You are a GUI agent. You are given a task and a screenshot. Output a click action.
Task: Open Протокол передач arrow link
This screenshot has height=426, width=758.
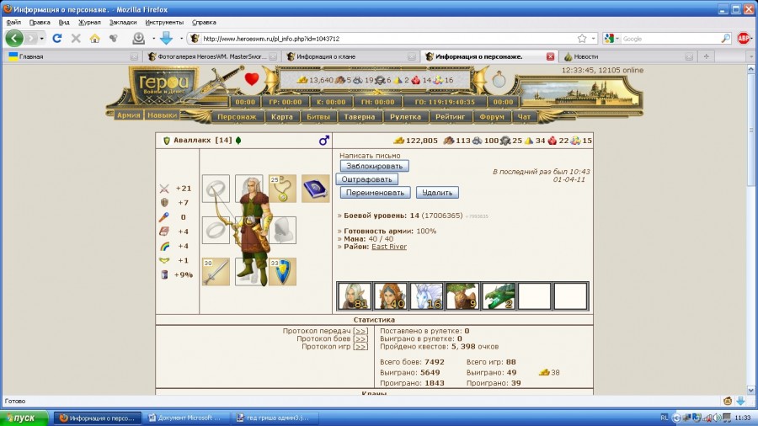tap(360, 331)
